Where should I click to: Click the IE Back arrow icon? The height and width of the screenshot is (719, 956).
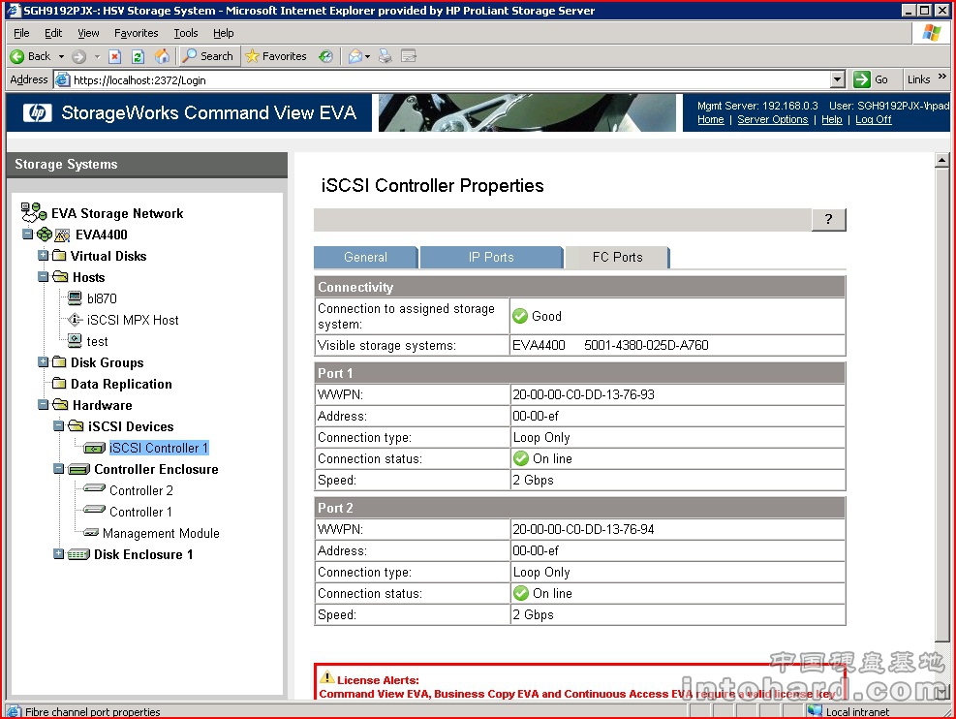pos(17,57)
